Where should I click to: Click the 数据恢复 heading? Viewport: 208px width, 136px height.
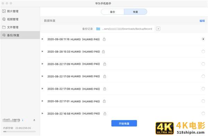click(x=50, y=21)
